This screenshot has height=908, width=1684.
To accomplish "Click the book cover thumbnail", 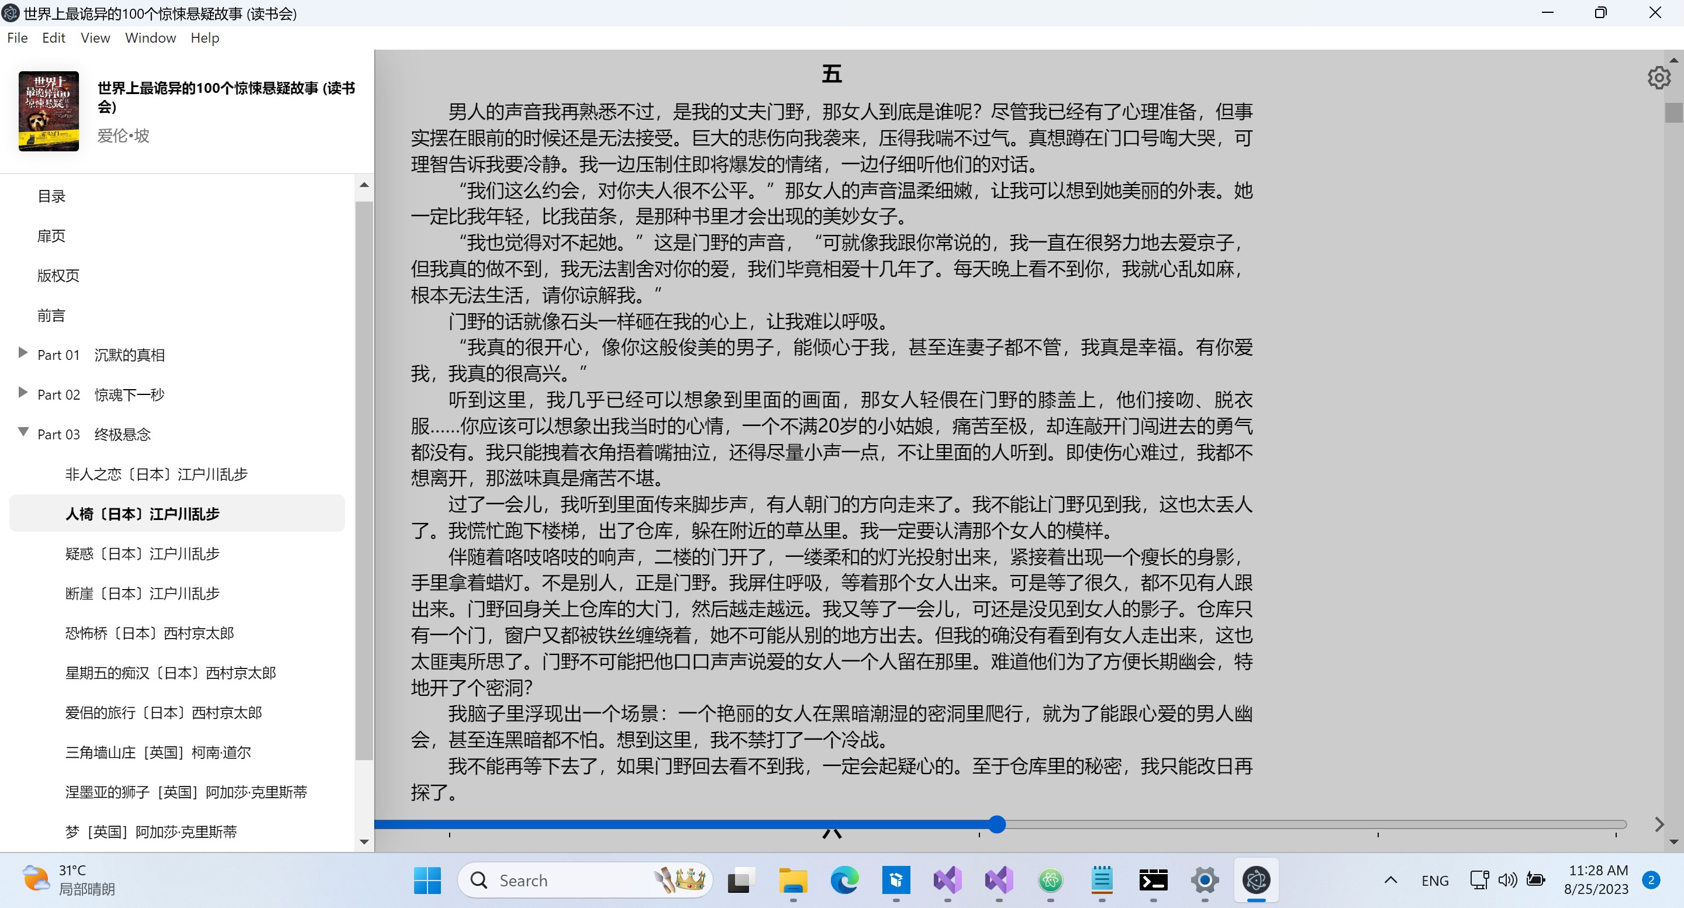I will tap(48, 111).
